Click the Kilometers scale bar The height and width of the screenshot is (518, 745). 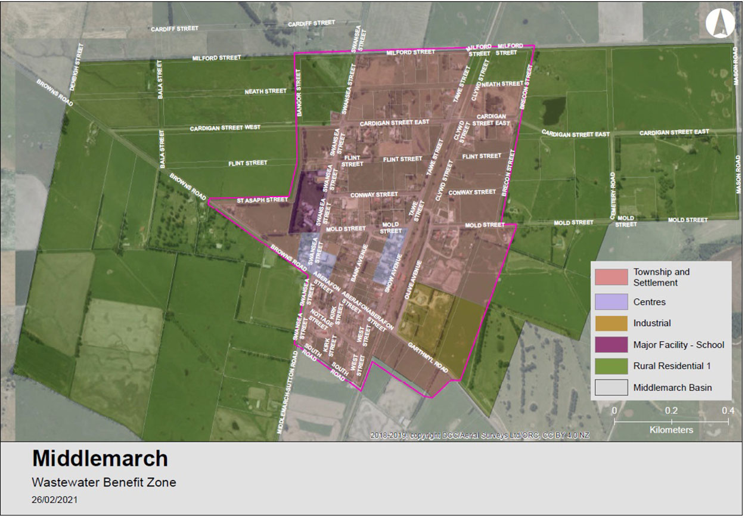[670, 422]
